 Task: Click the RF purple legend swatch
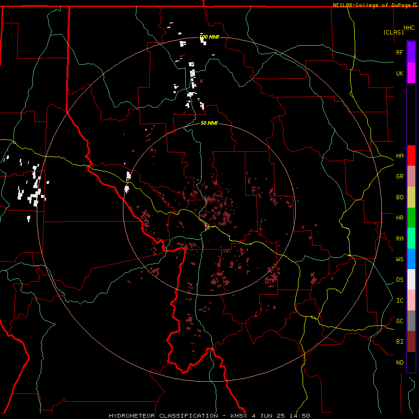[411, 52]
